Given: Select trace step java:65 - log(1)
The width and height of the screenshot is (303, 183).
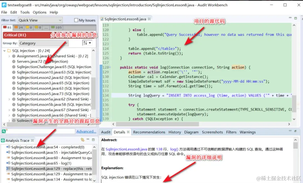Looking at the screenshot, I should (41, 163).
